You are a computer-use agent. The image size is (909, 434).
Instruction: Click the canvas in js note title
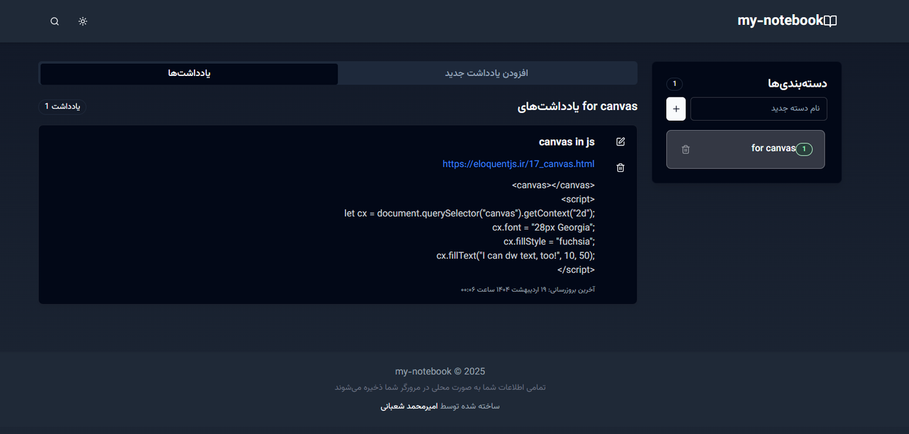[x=567, y=142]
